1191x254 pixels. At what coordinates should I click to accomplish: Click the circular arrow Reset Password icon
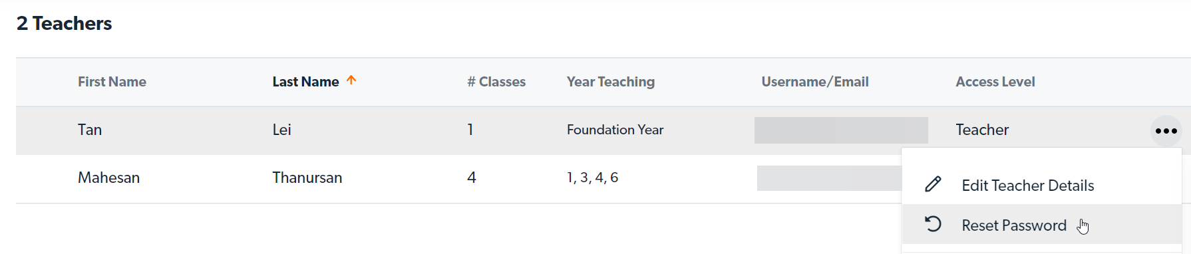[x=933, y=224]
